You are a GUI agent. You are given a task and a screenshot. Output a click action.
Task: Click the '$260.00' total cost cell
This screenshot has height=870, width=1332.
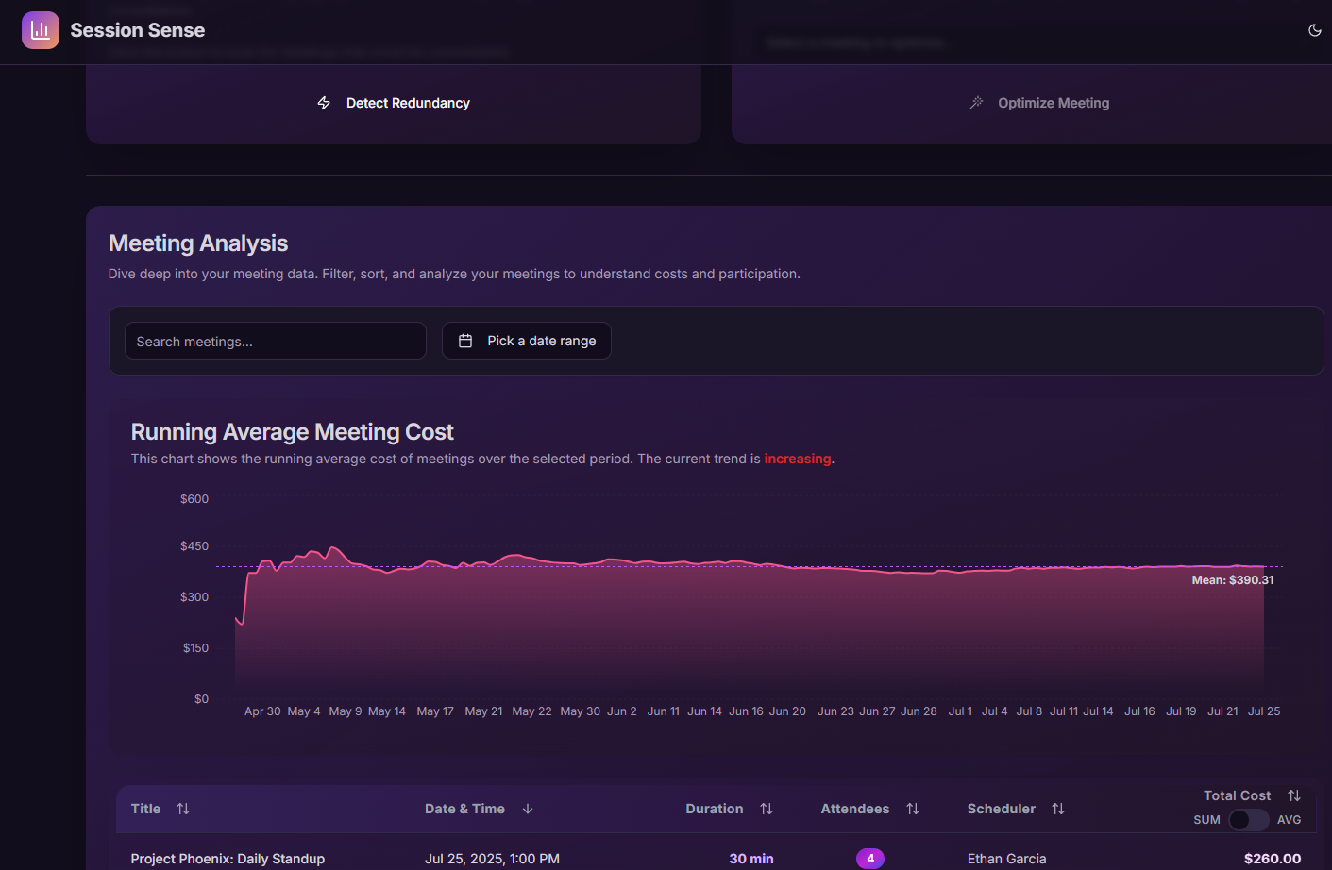[x=1273, y=859]
